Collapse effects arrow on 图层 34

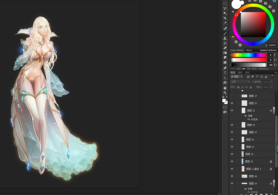274,183
